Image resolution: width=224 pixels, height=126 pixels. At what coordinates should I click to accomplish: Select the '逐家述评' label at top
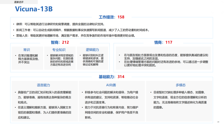point(19,2)
